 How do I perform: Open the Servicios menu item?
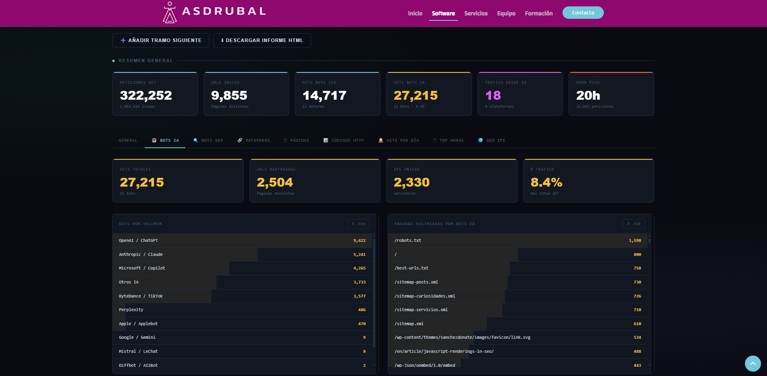476,13
